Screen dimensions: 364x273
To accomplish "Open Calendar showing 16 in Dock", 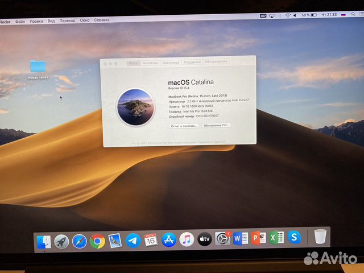I will click(151, 240).
